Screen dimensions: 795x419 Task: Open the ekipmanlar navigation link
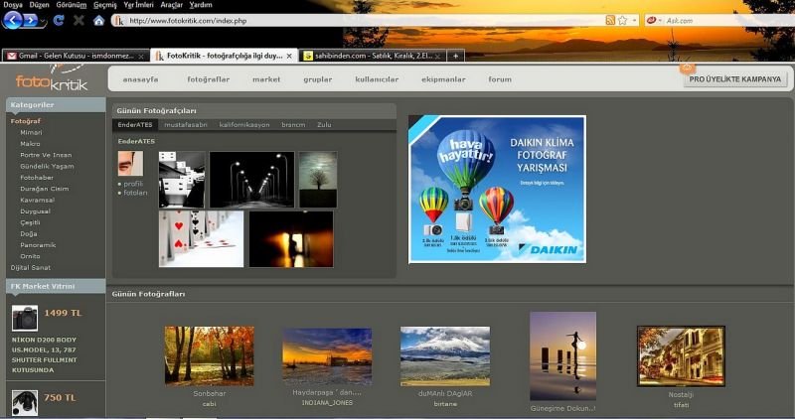[x=443, y=79]
